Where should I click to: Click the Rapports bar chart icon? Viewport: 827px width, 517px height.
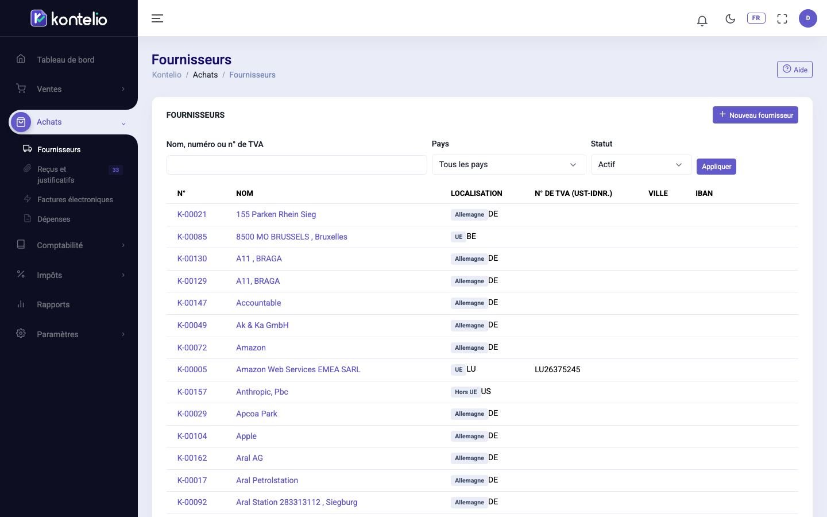point(21,304)
